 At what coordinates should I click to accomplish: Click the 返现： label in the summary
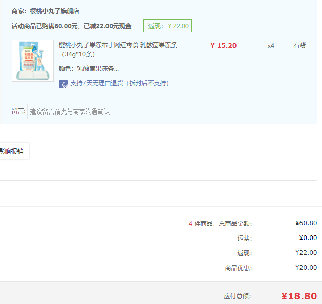(245, 253)
